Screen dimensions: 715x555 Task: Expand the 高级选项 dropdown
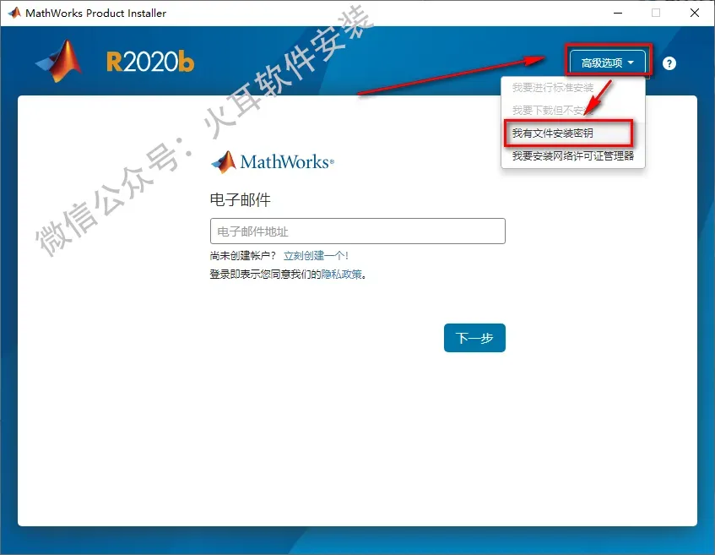(608, 63)
